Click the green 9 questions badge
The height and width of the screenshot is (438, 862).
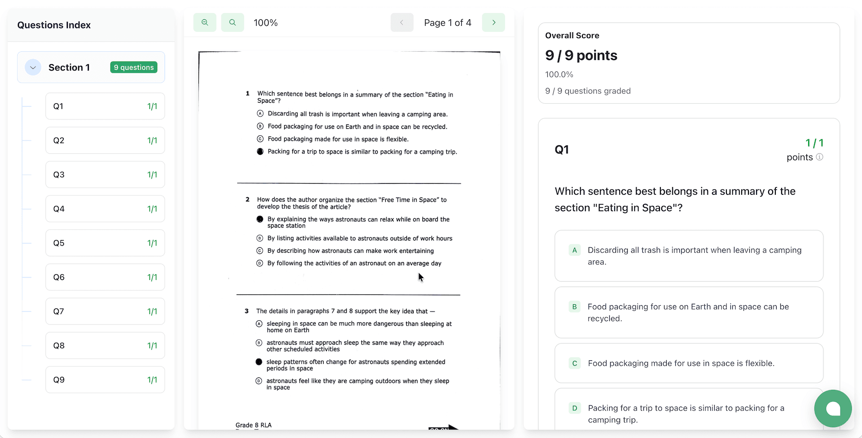click(133, 67)
